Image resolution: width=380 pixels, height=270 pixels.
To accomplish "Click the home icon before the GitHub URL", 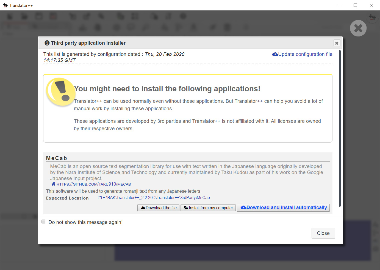I will pos(53,184).
